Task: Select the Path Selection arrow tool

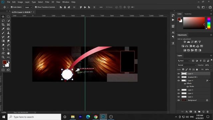Action: pos(8,49)
